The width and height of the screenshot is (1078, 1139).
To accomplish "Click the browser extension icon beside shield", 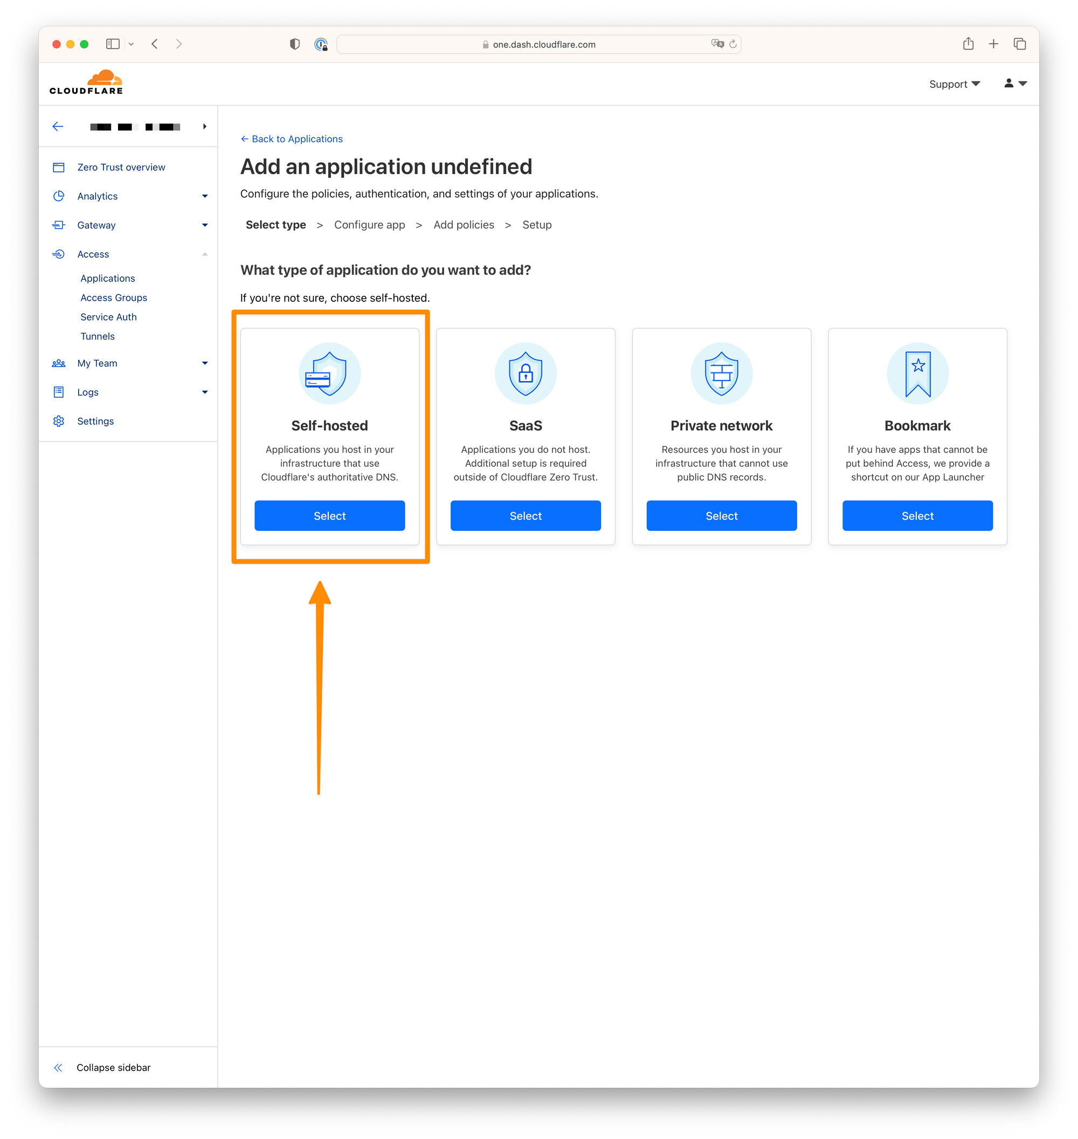I will pyautogui.click(x=321, y=44).
